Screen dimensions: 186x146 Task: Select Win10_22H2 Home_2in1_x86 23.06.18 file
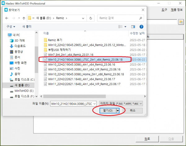(x=84, y=74)
